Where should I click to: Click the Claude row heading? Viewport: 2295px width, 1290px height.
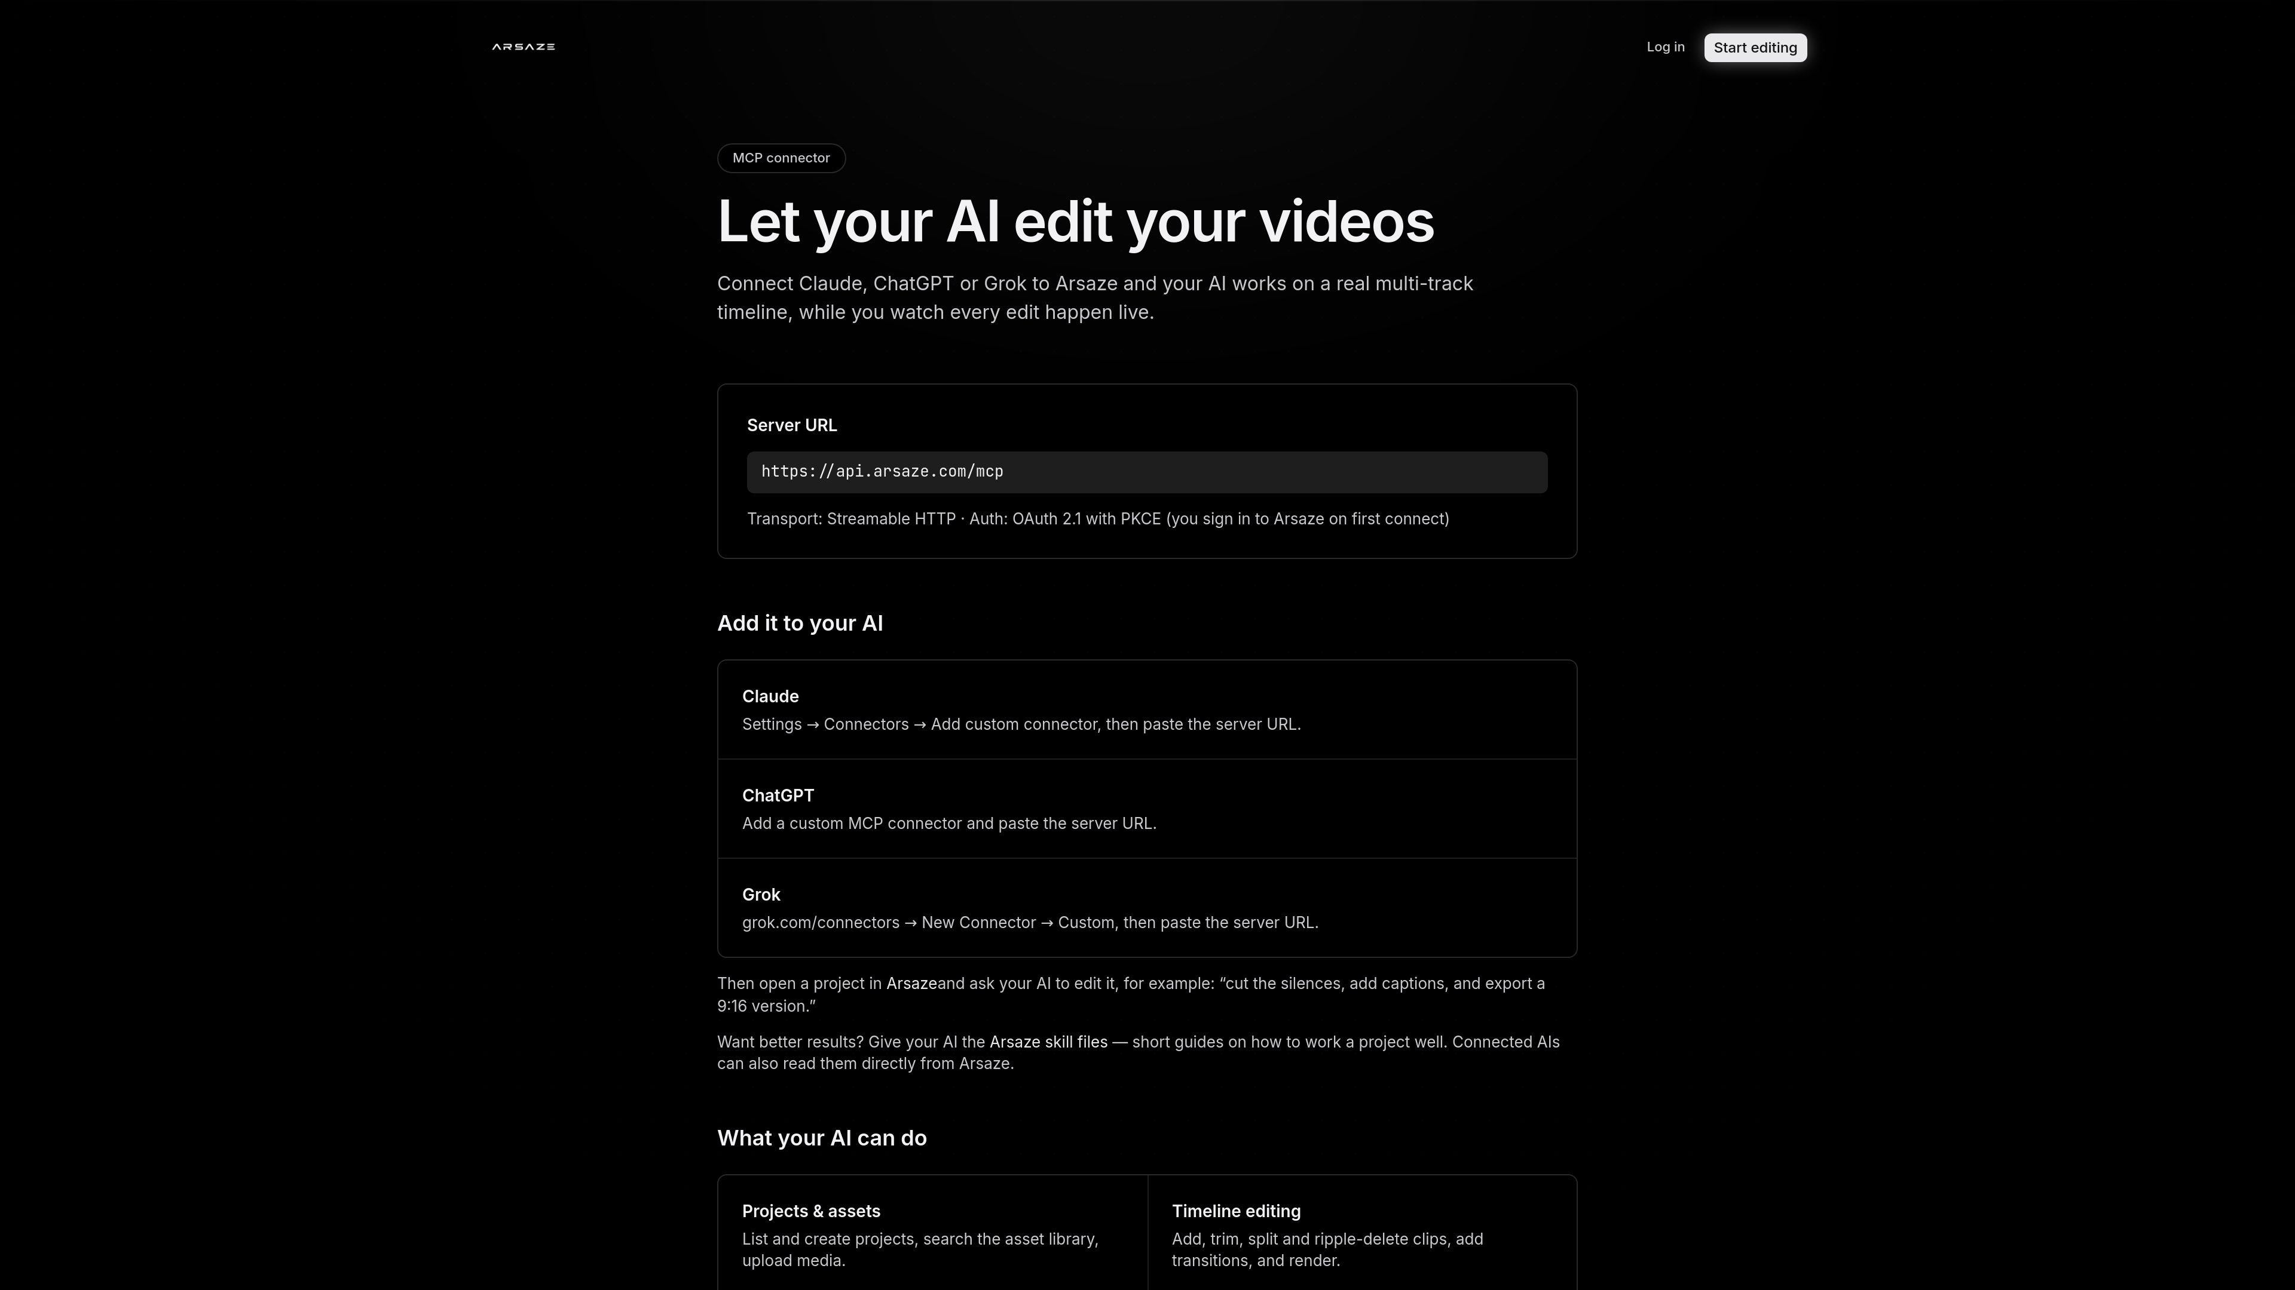pos(770,696)
